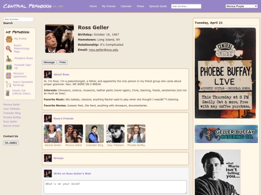Open Smelly Cat (Official Video) link
261x195 pixels.
[x=21, y=92]
